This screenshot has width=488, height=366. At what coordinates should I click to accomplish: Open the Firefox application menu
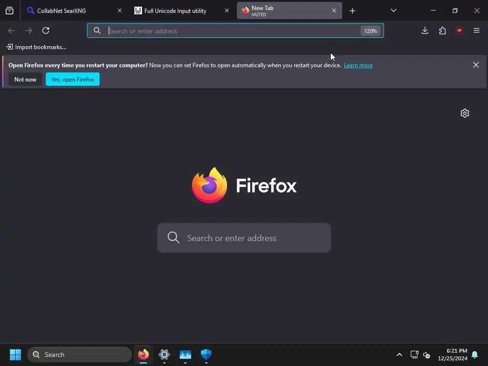click(x=477, y=30)
